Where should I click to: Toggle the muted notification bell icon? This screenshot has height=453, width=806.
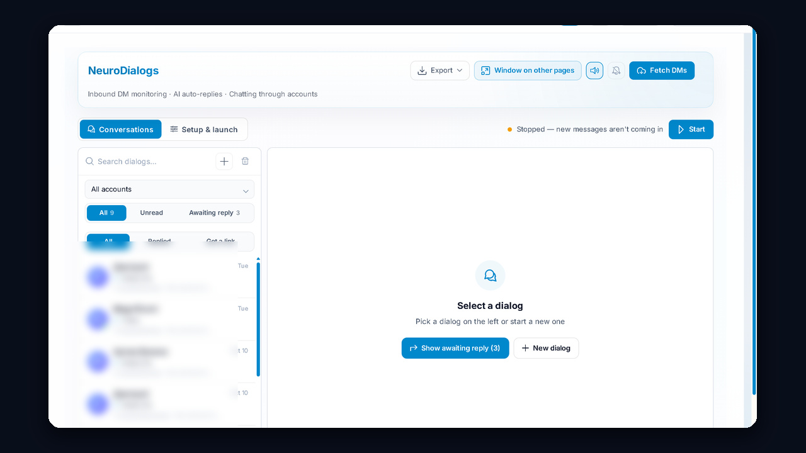point(616,70)
